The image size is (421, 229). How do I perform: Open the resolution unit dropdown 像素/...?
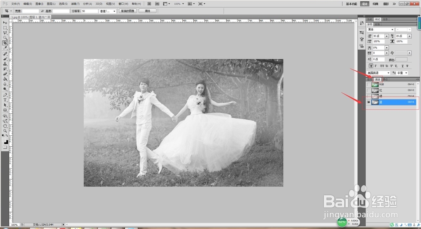(x=108, y=11)
